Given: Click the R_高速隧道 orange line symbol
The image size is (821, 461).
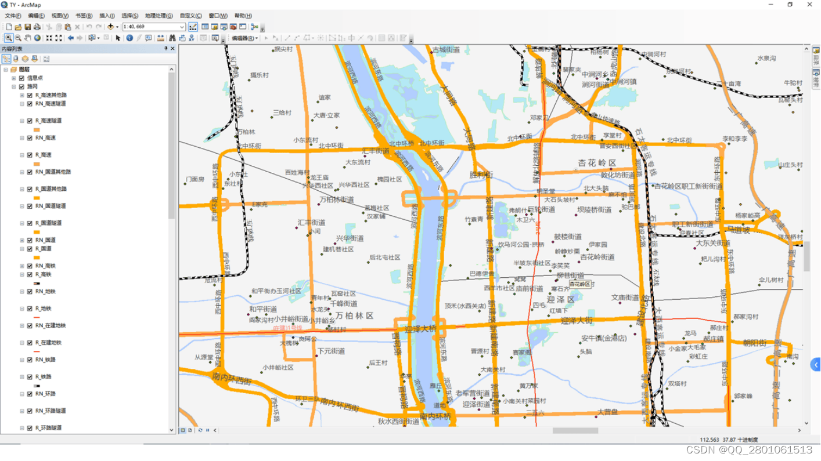Looking at the screenshot, I should (x=37, y=129).
